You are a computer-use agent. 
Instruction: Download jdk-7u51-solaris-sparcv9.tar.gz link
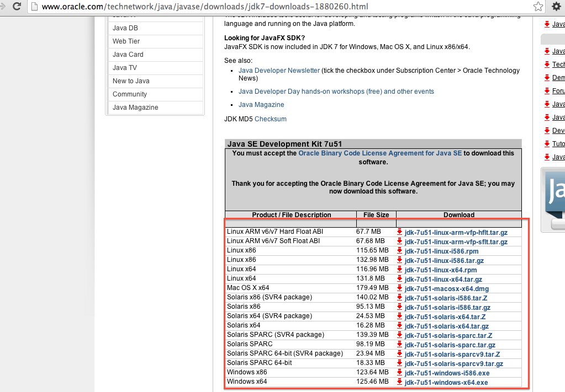click(453, 363)
